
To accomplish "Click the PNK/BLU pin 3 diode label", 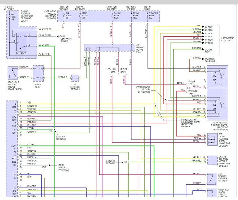I will (199, 138).
